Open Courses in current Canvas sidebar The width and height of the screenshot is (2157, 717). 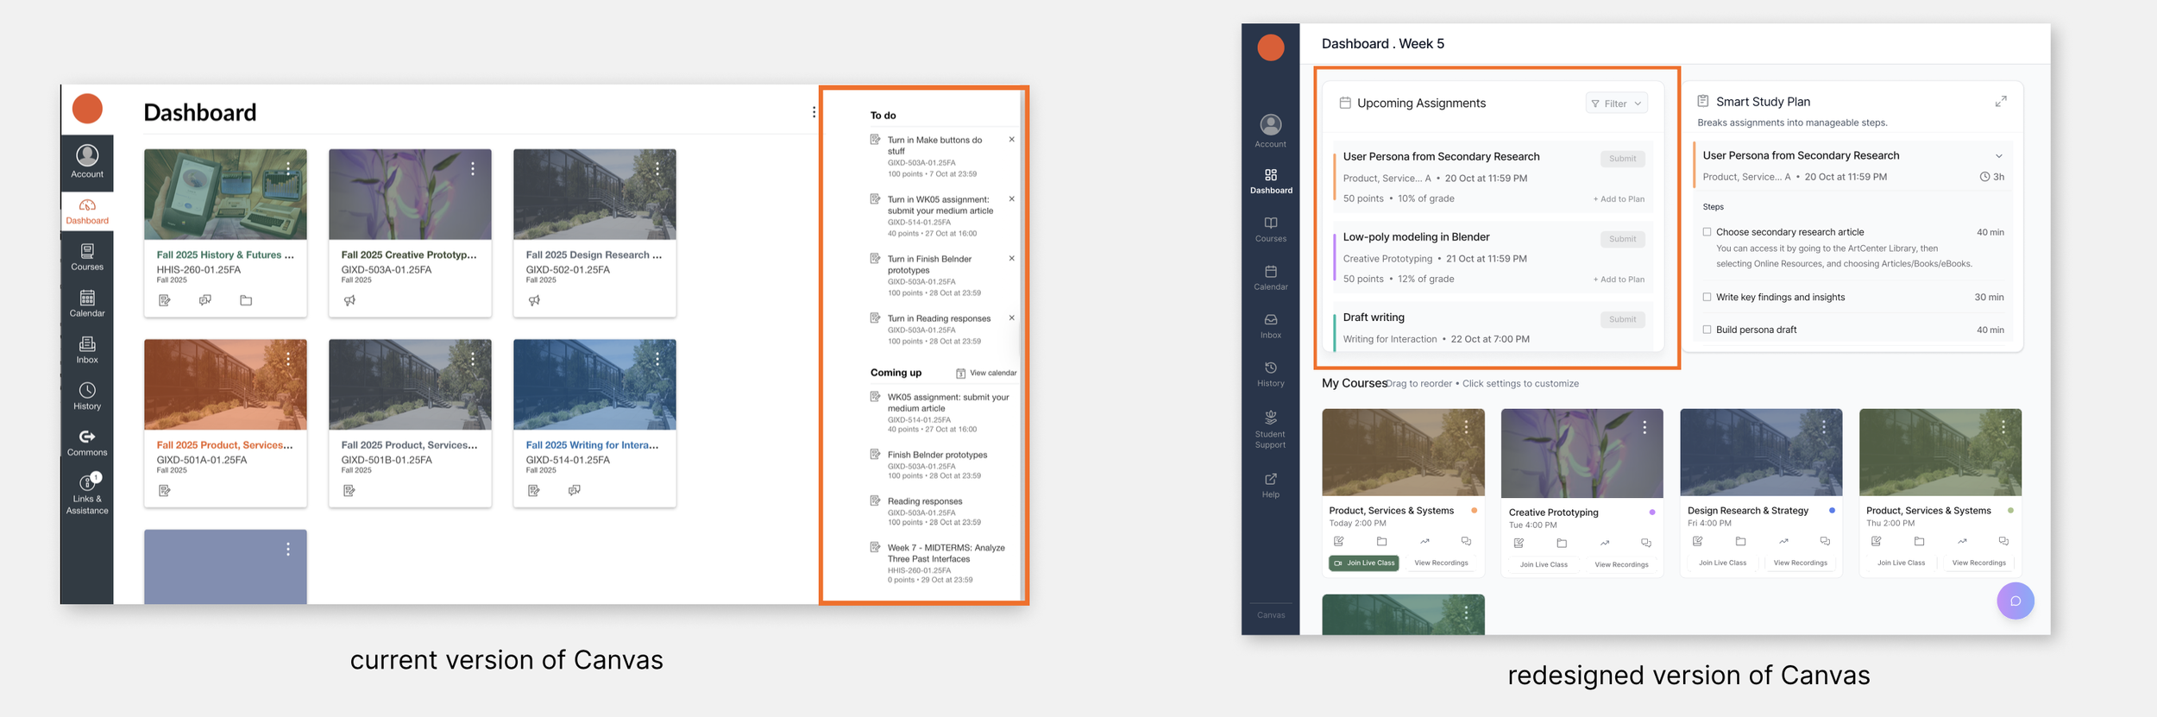(x=87, y=257)
